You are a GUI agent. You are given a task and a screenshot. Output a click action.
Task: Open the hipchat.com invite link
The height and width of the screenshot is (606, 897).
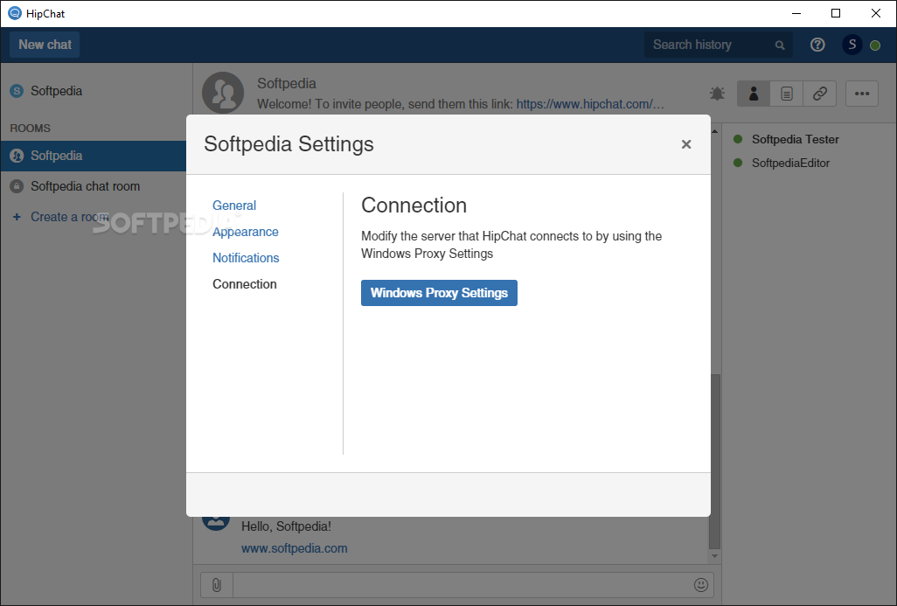[590, 104]
